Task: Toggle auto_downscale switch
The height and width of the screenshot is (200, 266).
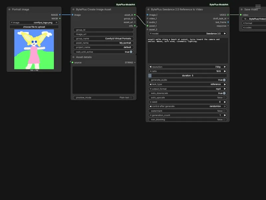Action: 224,93
